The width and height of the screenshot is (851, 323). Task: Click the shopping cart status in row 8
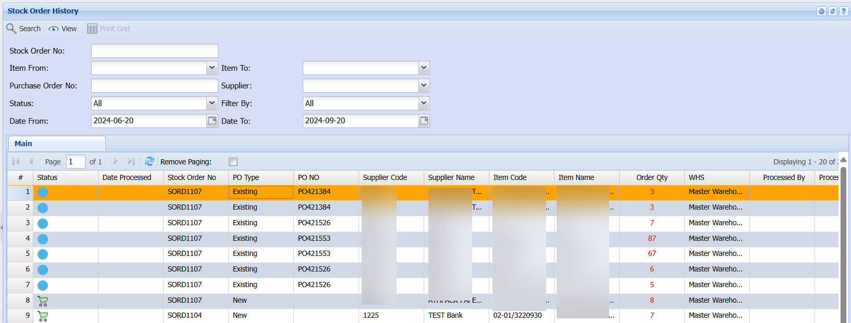pos(43,301)
